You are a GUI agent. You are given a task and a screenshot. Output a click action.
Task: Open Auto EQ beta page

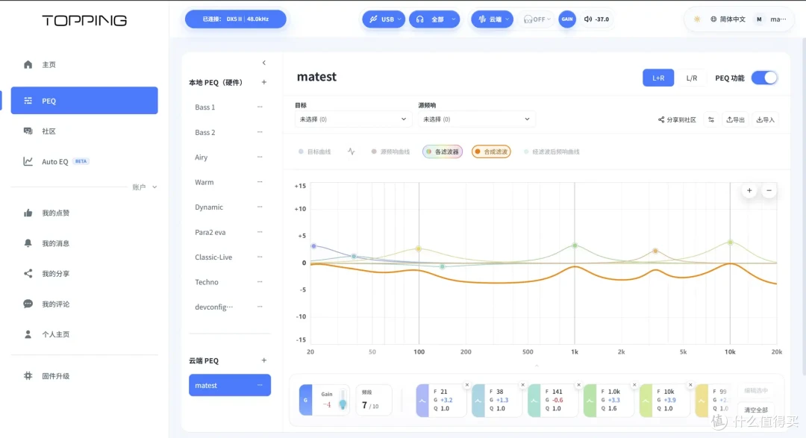point(56,161)
